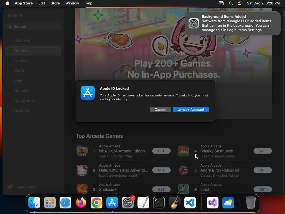Click the Background Items Added notification
The image size is (285, 214).
click(x=233, y=23)
